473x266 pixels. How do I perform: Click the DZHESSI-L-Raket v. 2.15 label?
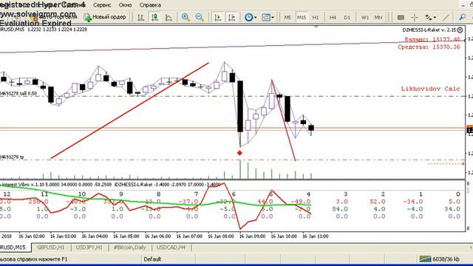[x=429, y=30]
